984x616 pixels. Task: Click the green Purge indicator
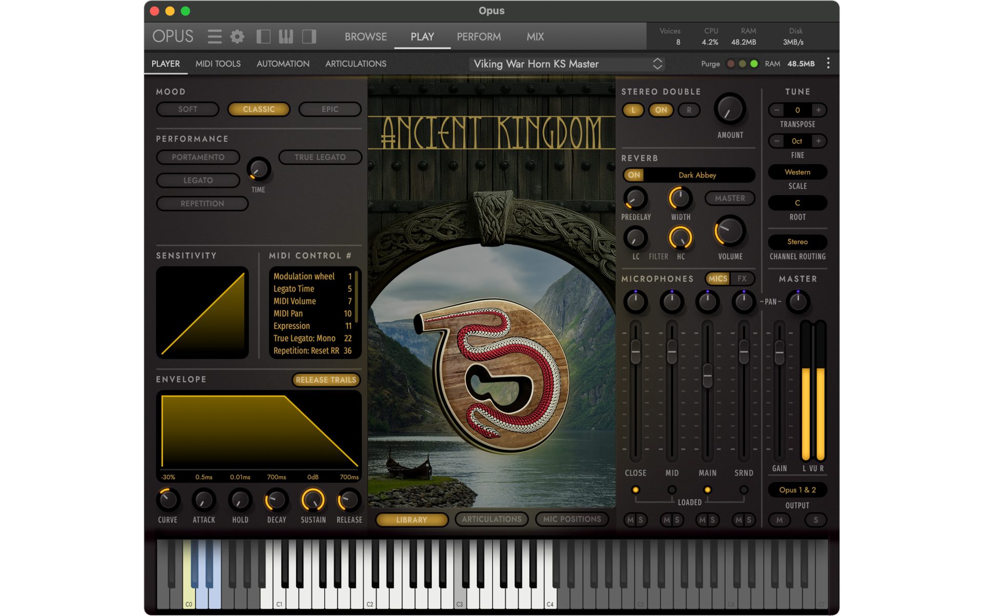pos(754,64)
